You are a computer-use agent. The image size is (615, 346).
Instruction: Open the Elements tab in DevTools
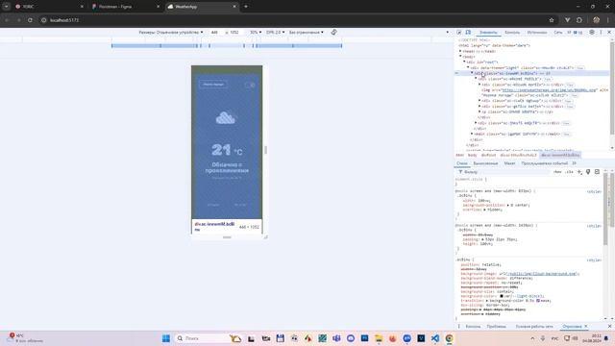488,32
